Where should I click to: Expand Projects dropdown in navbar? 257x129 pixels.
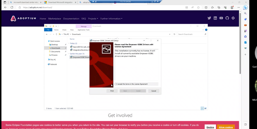(x=93, y=19)
